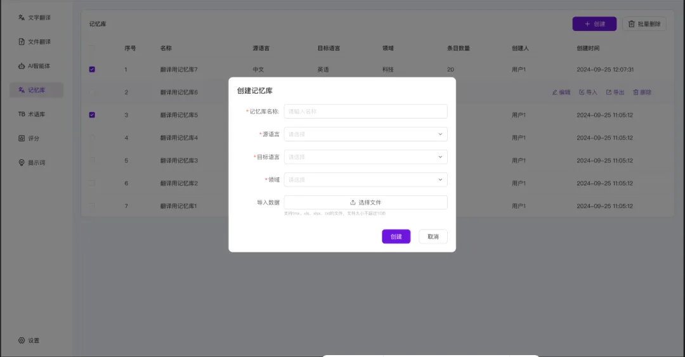This screenshot has height=357, width=685.
Task: Check row 4 翻译用记忆库4 checkbox
Action: click(x=92, y=138)
